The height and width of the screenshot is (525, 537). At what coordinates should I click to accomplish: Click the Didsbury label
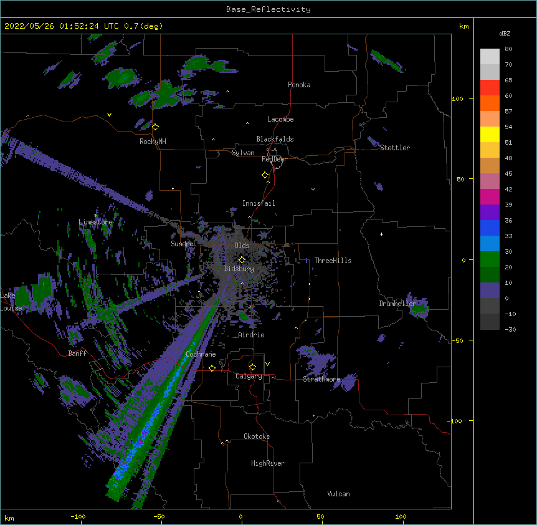[239, 269]
